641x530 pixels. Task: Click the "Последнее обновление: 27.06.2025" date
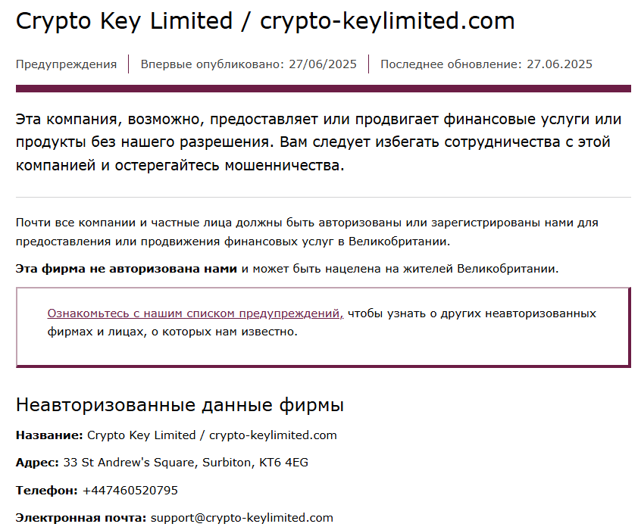coord(486,64)
